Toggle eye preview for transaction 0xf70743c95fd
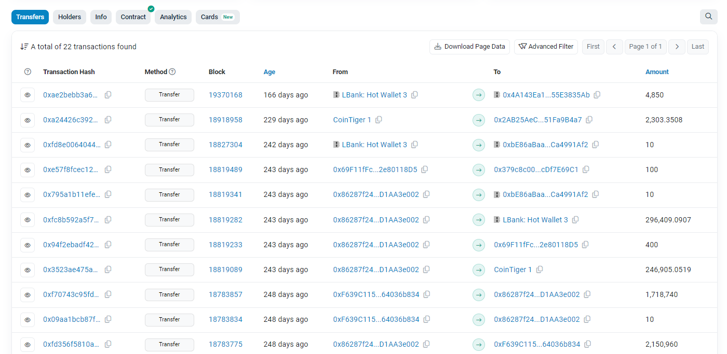 28,294
